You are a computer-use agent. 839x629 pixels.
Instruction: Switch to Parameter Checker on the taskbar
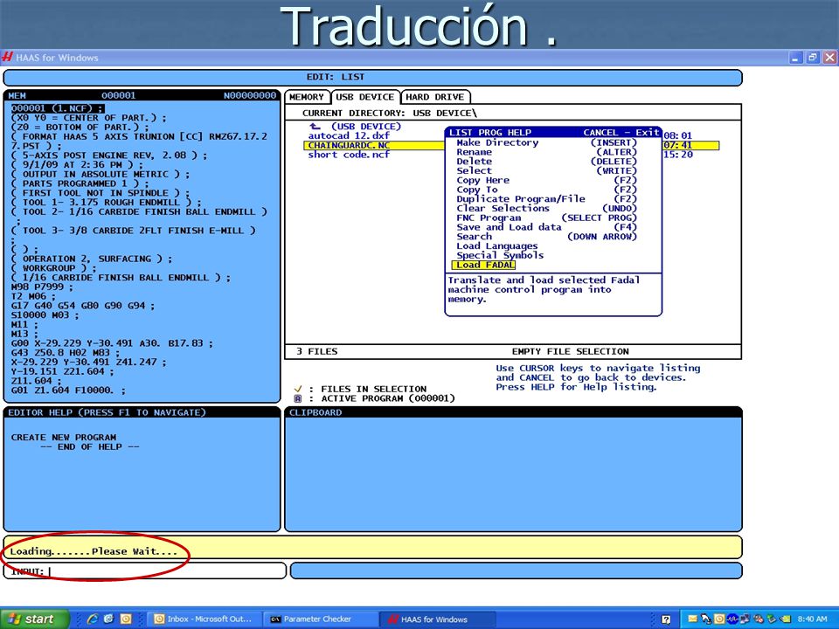[x=320, y=619]
